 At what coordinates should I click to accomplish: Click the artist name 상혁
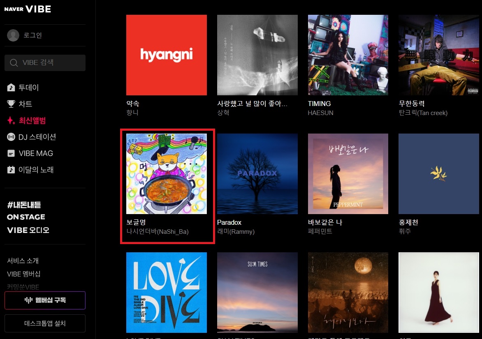click(x=223, y=113)
